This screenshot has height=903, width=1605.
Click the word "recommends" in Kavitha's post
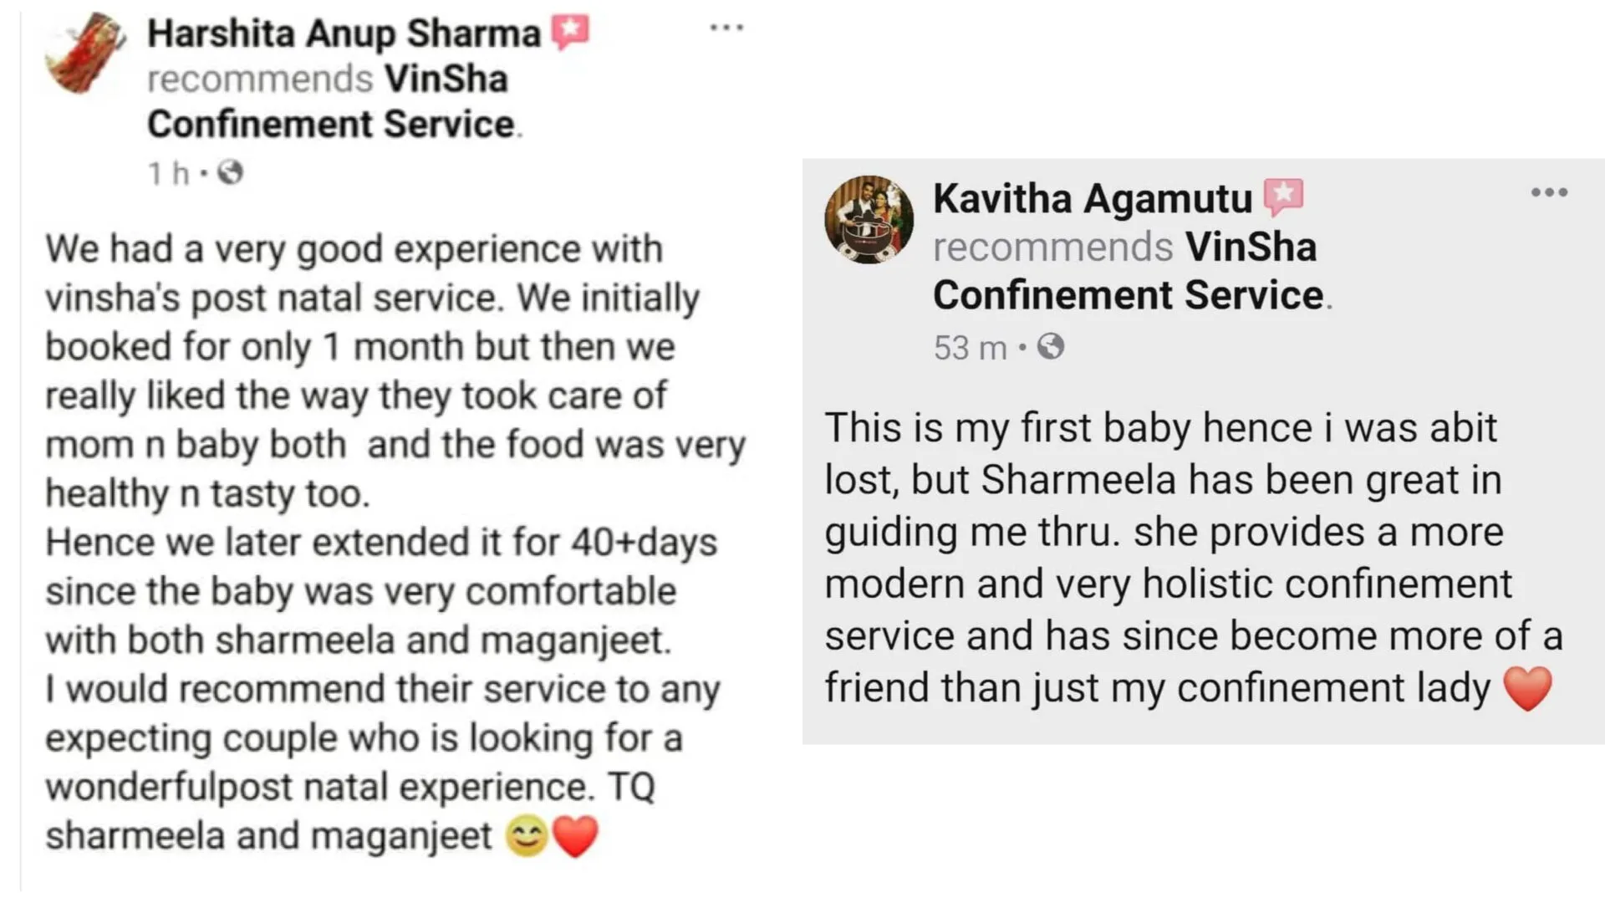click(x=1053, y=247)
